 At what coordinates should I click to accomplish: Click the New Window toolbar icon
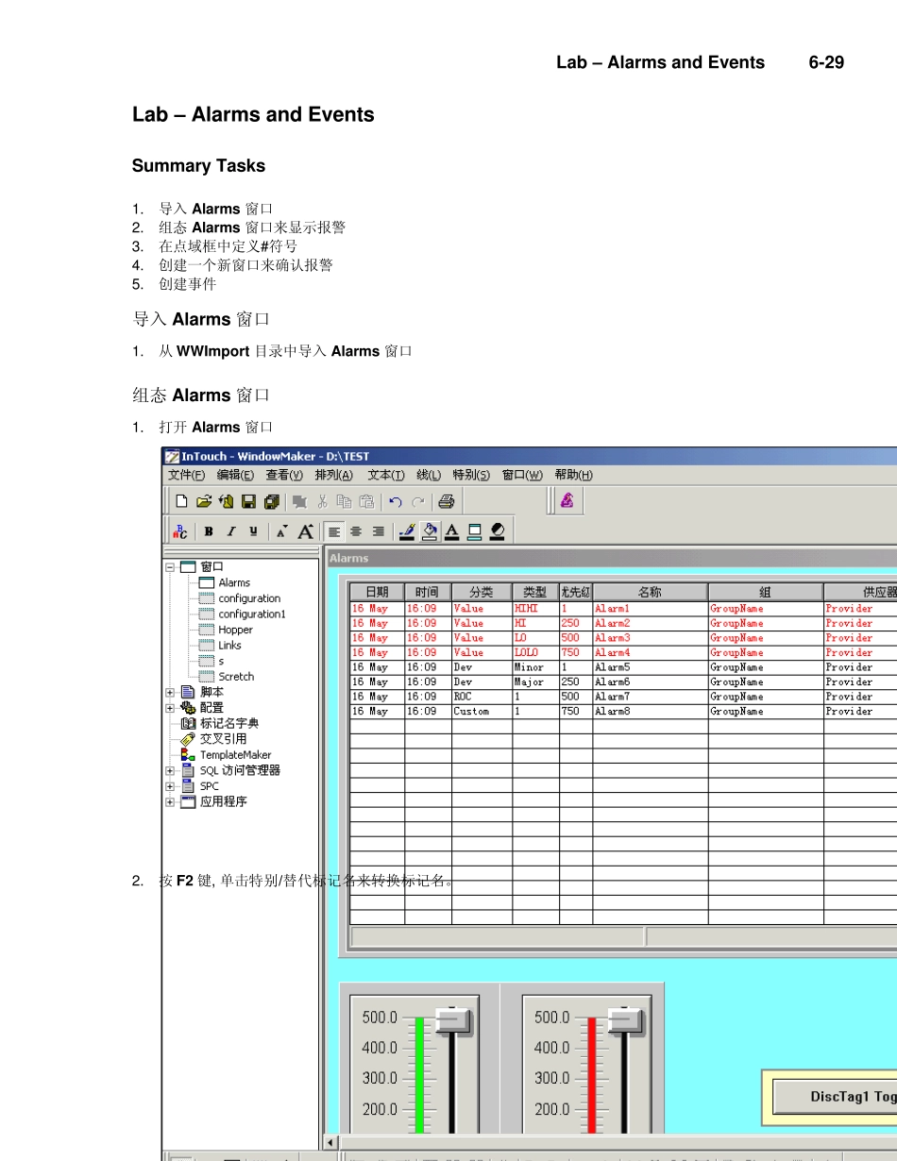click(181, 501)
